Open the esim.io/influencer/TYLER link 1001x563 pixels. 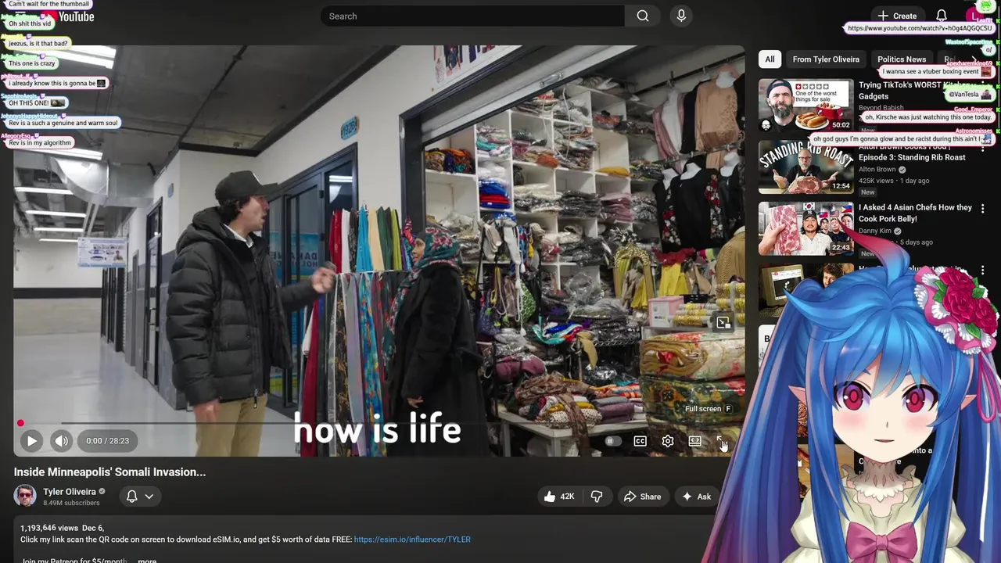pyautogui.click(x=412, y=540)
